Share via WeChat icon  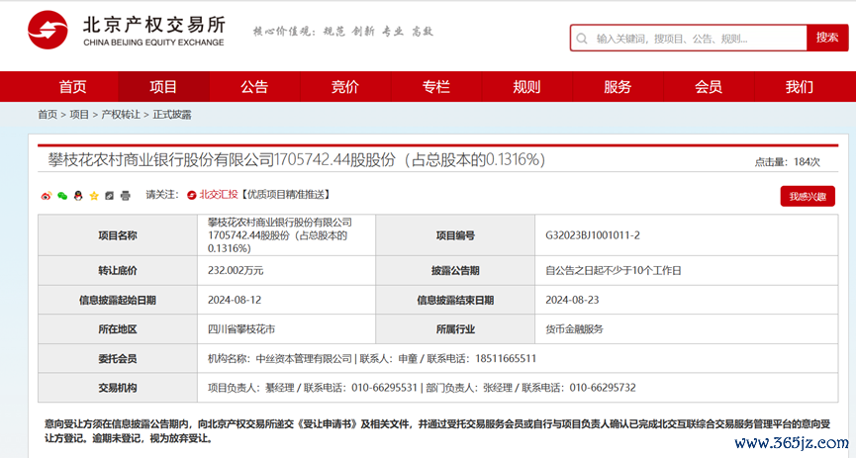pos(62,196)
